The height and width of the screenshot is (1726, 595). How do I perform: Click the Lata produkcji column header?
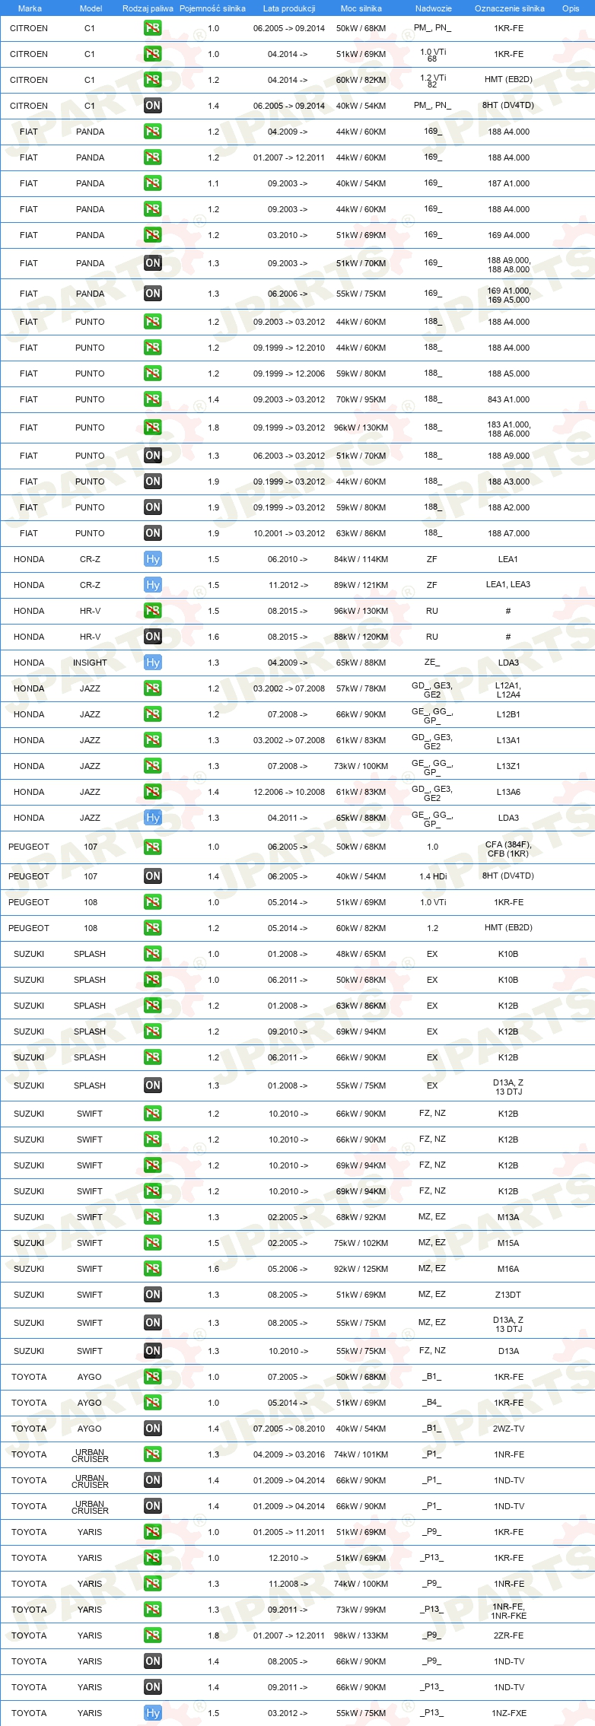(289, 8)
